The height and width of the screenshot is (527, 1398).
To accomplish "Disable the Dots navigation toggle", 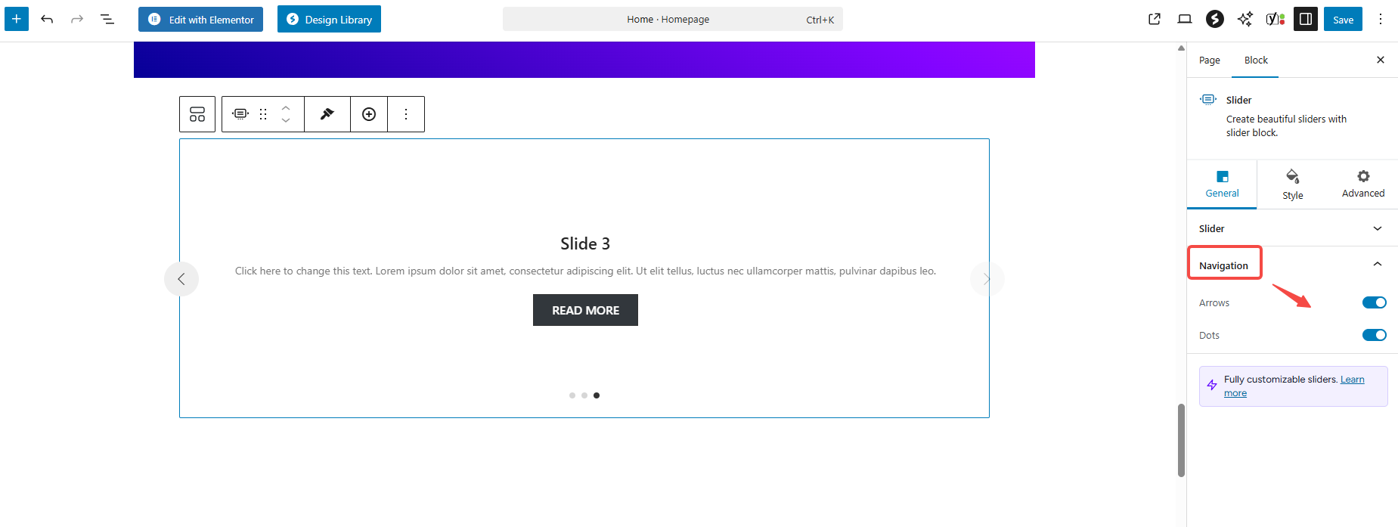I will [1374, 335].
